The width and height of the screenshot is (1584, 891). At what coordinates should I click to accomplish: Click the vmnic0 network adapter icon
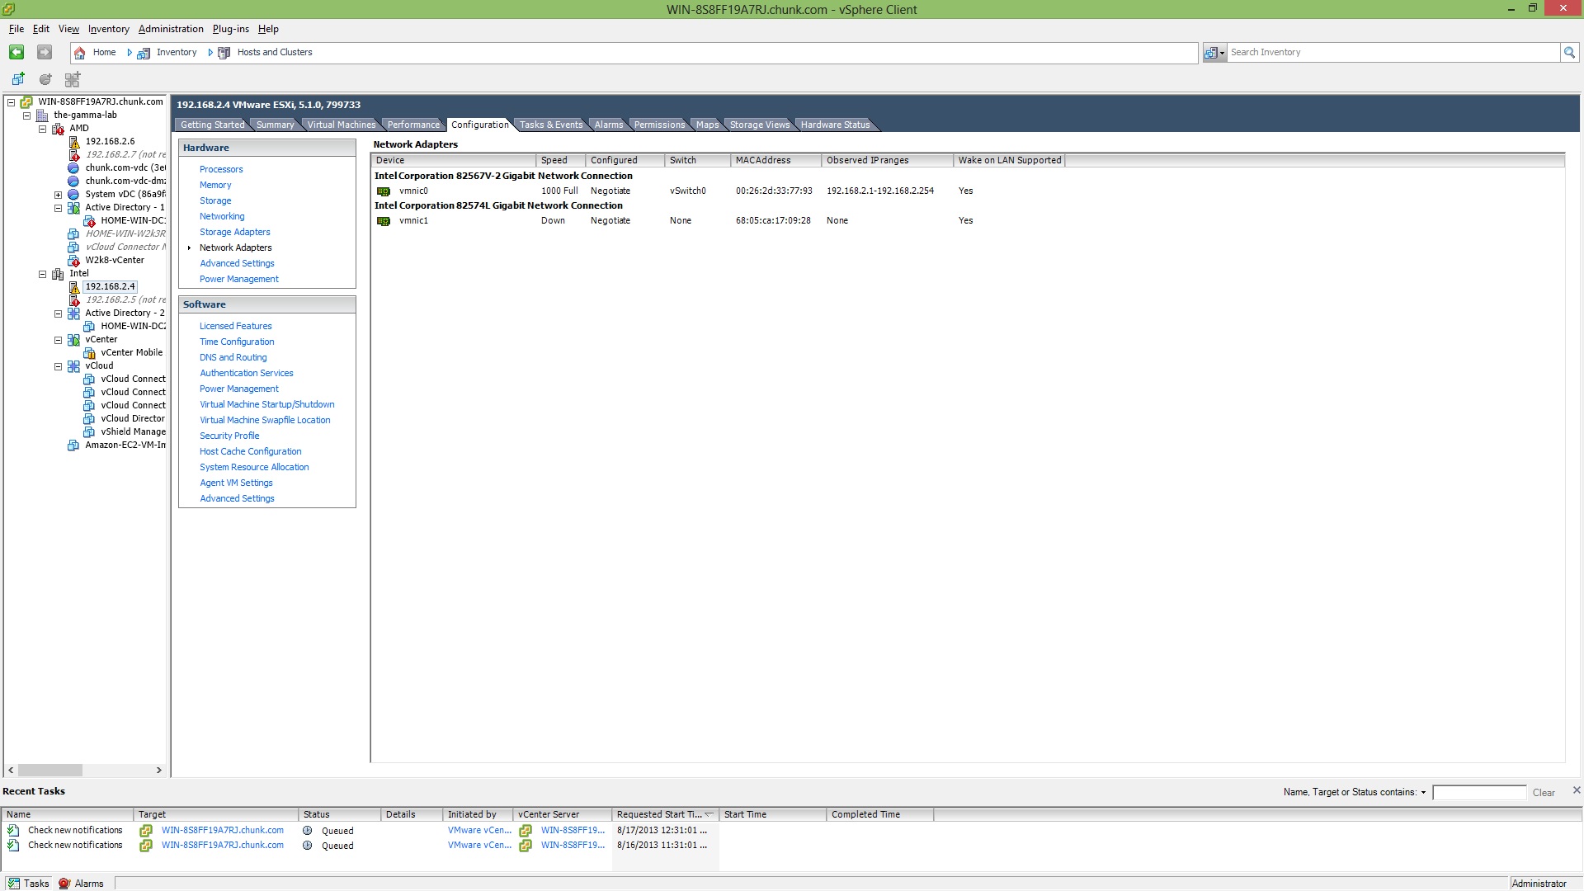(x=384, y=191)
